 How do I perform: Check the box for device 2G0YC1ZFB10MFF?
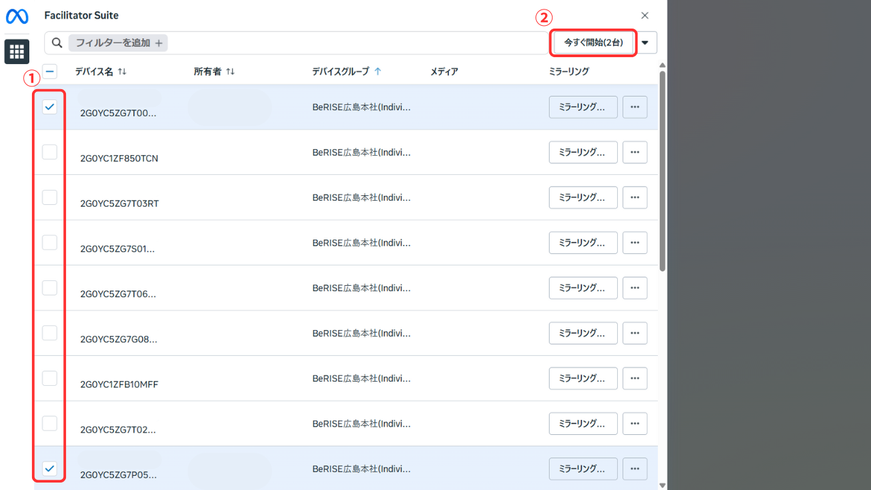pos(50,378)
